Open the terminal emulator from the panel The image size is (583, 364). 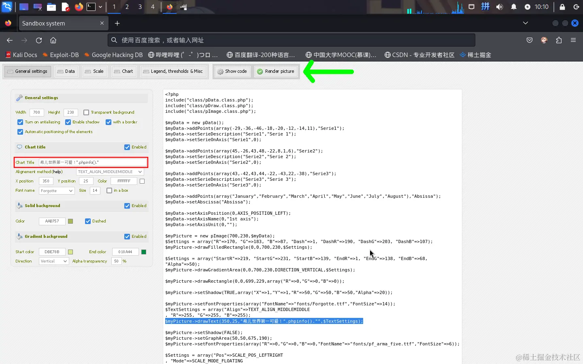(x=91, y=6)
